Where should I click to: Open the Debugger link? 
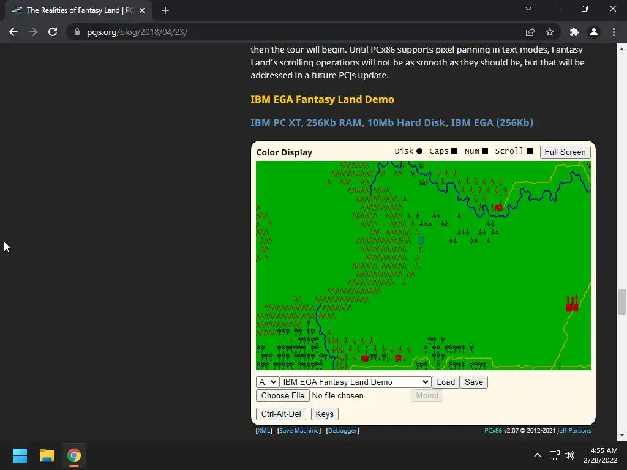click(343, 430)
